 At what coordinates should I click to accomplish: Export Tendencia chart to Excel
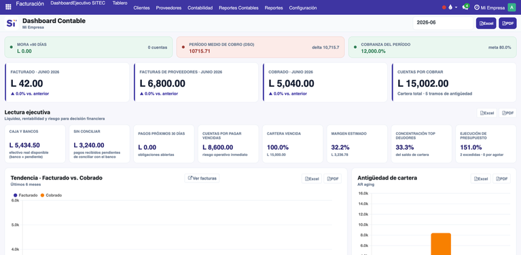pos(312,179)
